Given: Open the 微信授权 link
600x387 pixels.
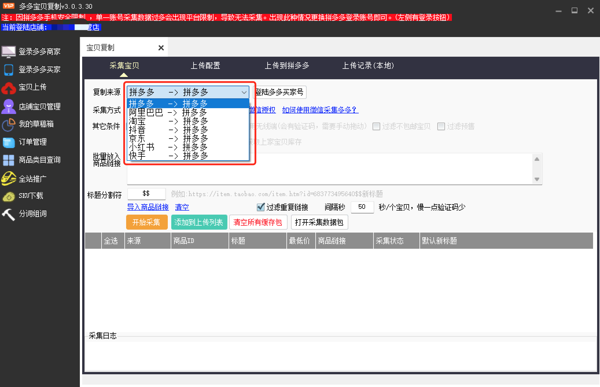Looking at the screenshot, I should click(262, 110).
